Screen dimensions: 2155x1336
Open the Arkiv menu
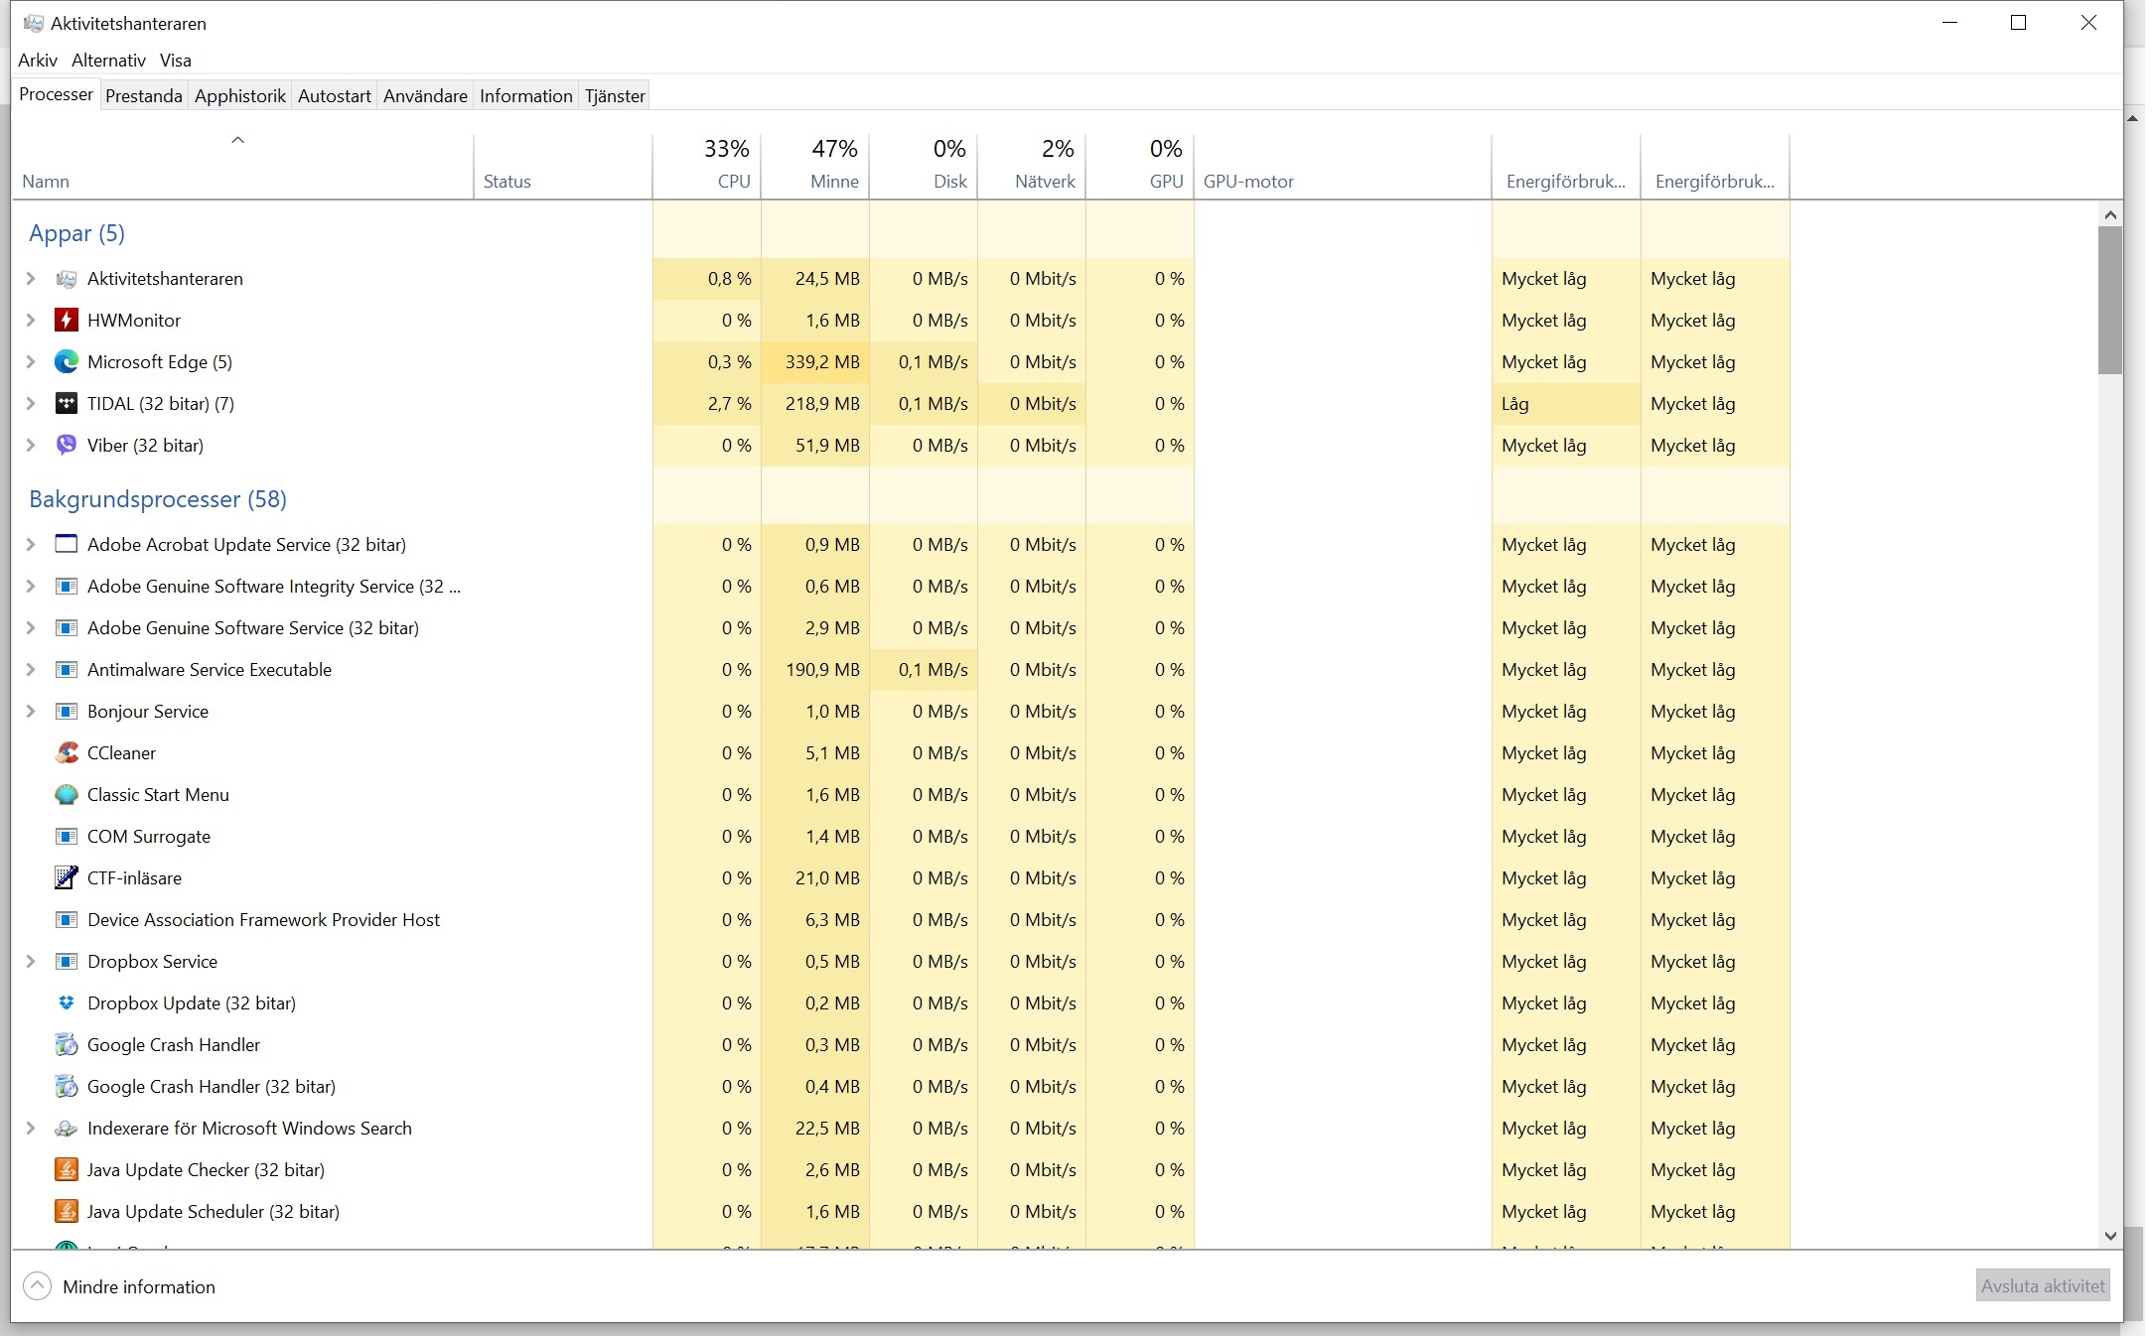[38, 61]
